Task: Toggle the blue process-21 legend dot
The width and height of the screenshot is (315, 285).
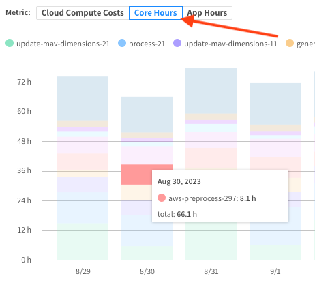Action: (122, 43)
